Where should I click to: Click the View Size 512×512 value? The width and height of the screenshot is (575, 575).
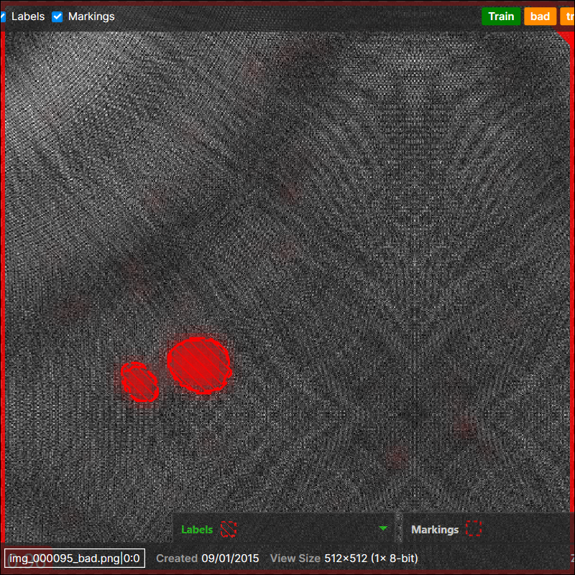[371, 558]
